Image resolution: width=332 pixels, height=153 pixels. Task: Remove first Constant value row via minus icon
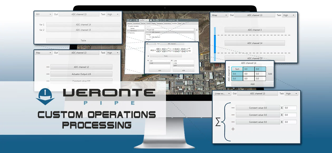(233, 108)
